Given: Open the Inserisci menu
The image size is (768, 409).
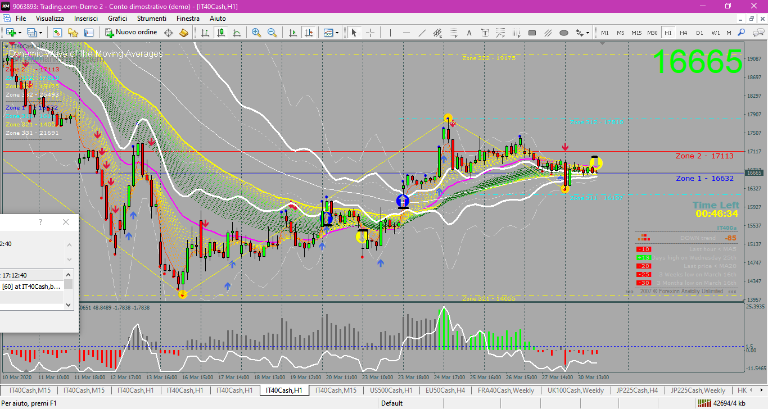Looking at the screenshot, I should point(86,19).
